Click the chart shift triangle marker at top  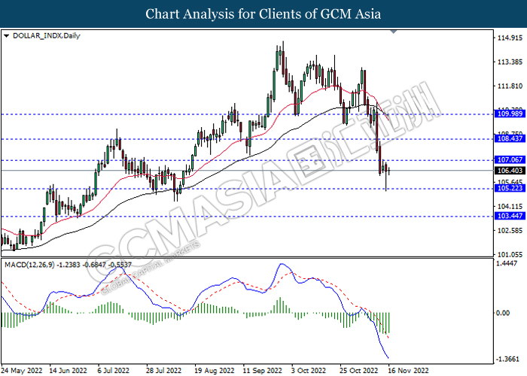click(394, 32)
